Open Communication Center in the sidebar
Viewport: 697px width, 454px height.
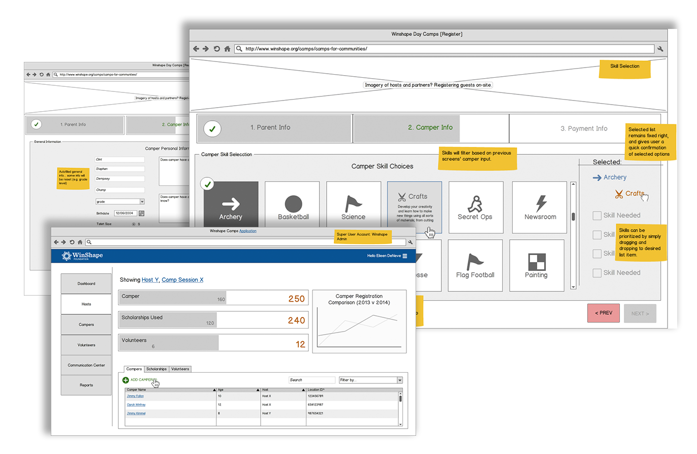tap(86, 365)
